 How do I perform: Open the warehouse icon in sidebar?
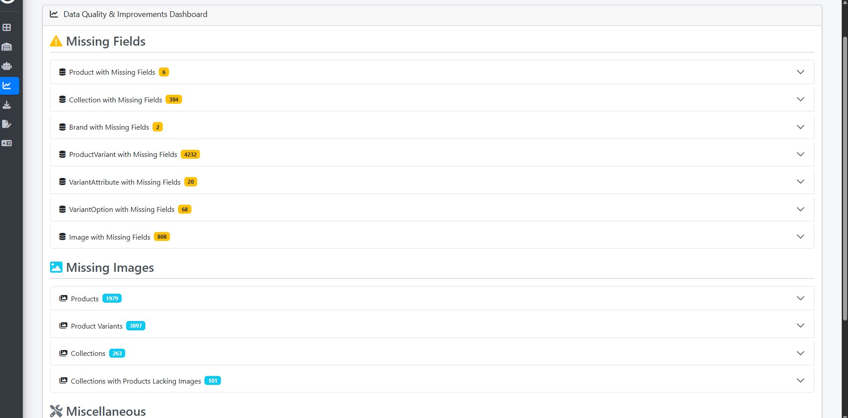[x=7, y=47]
